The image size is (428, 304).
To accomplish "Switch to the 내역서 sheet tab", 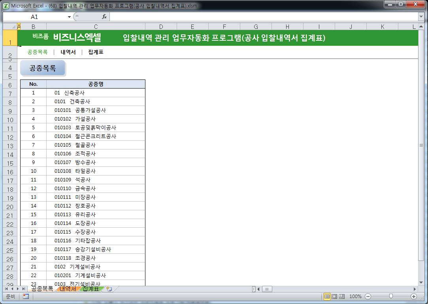I will click(x=68, y=289).
